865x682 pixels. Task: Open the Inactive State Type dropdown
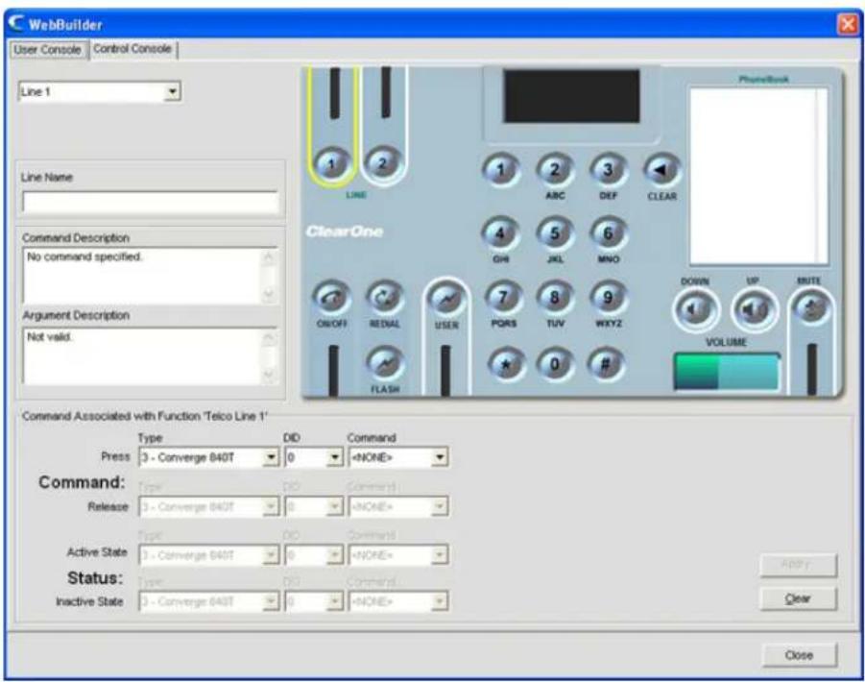point(271,601)
